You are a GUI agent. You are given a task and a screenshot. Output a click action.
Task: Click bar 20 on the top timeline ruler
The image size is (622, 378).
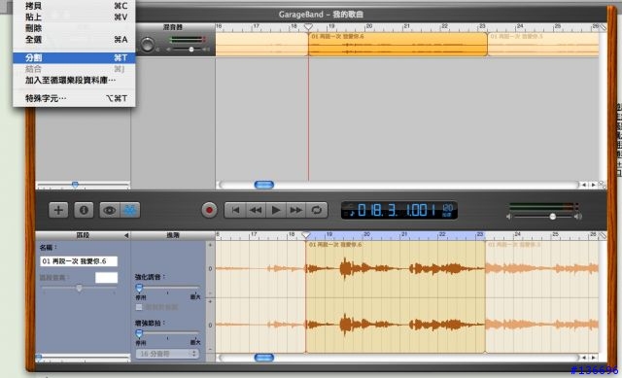point(368,26)
